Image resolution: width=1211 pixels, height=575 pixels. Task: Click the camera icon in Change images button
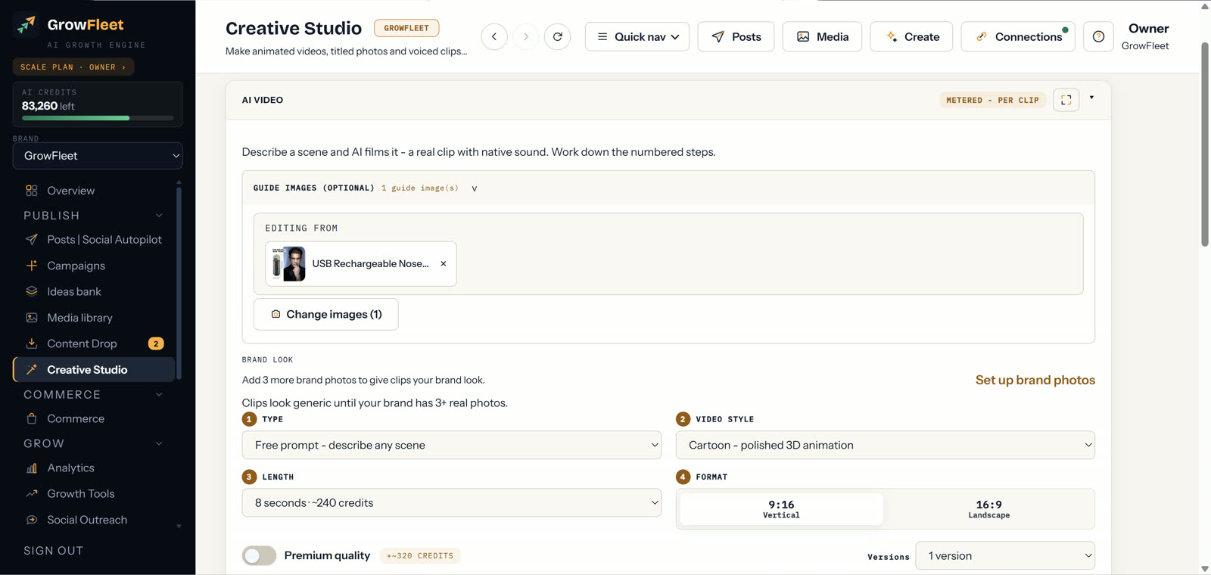click(276, 314)
